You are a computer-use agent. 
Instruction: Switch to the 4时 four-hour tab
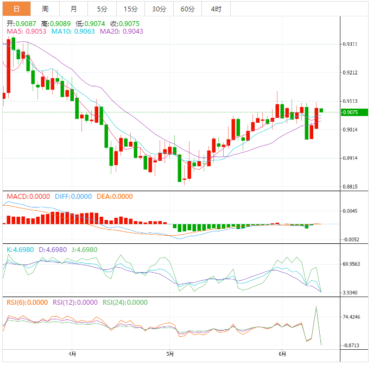point(216,9)
